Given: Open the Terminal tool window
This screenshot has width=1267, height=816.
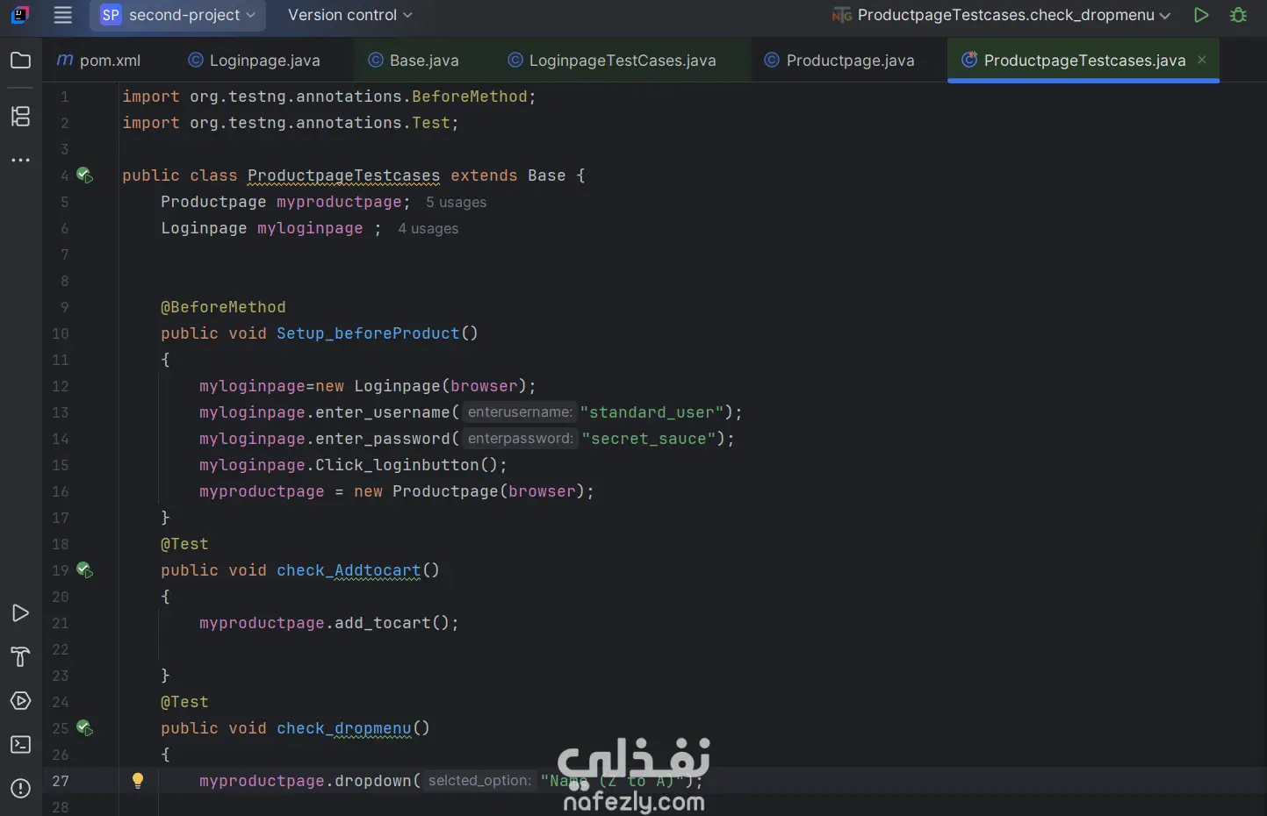Looking at the screenshot, I should (x=20, y=745).
